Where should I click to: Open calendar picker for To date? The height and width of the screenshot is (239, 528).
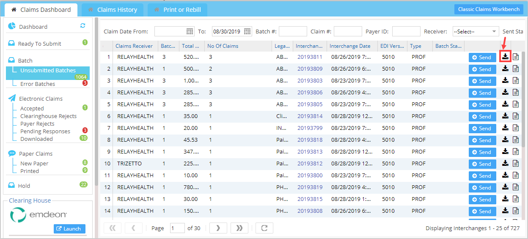pos(247,31)
